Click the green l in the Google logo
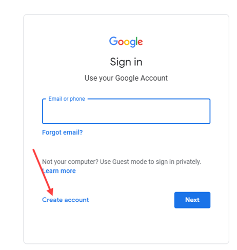 click(x=136, y=41)
